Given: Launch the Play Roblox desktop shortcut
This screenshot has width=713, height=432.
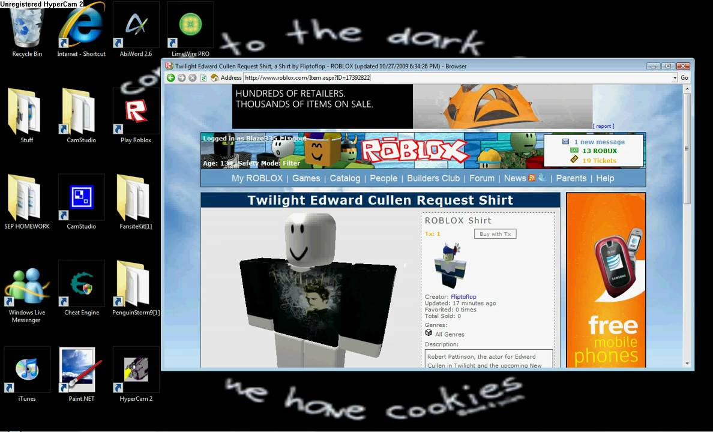Looking at the screenshot, I should [x=136, y=116].
